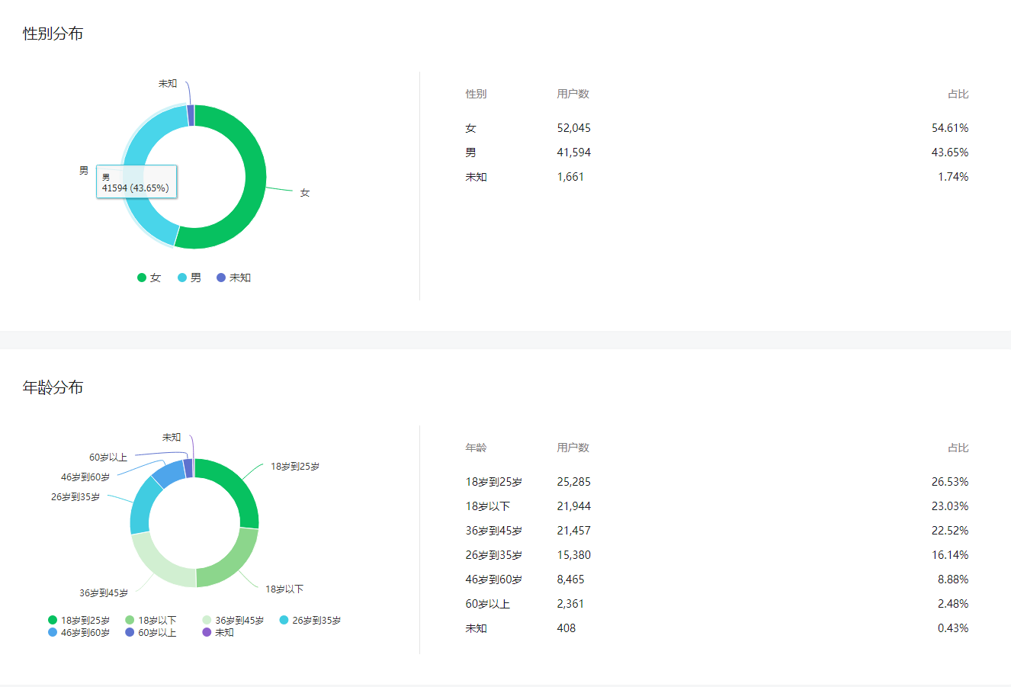1011x687 pixels.
Task: Click the percentage 54.61%
Action: pyautogui.click(x=950, y=128)
